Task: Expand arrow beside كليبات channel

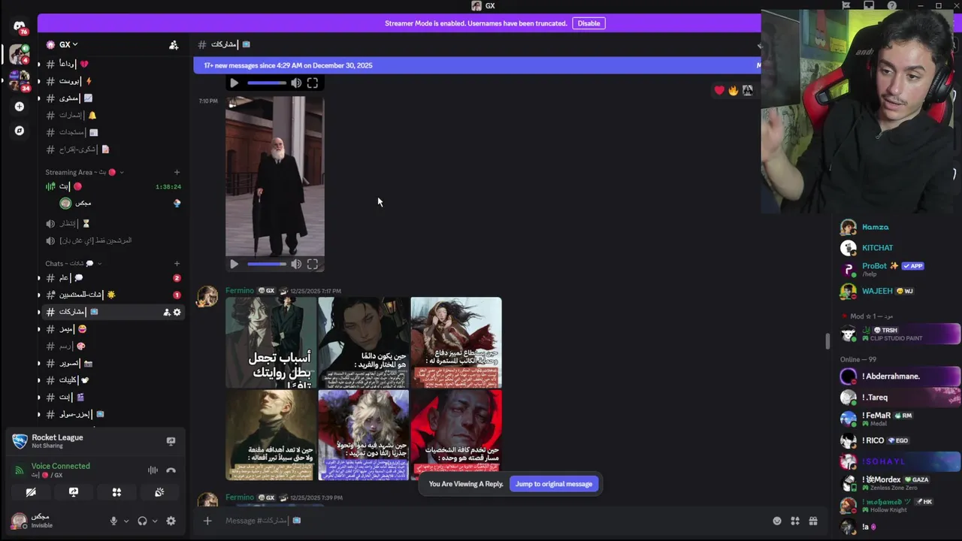Action: point(39,380)
